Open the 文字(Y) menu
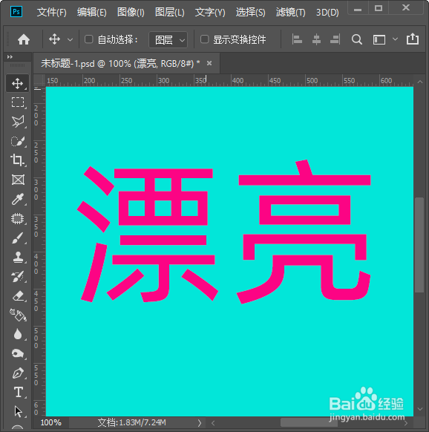 click(x=210, y=12)
